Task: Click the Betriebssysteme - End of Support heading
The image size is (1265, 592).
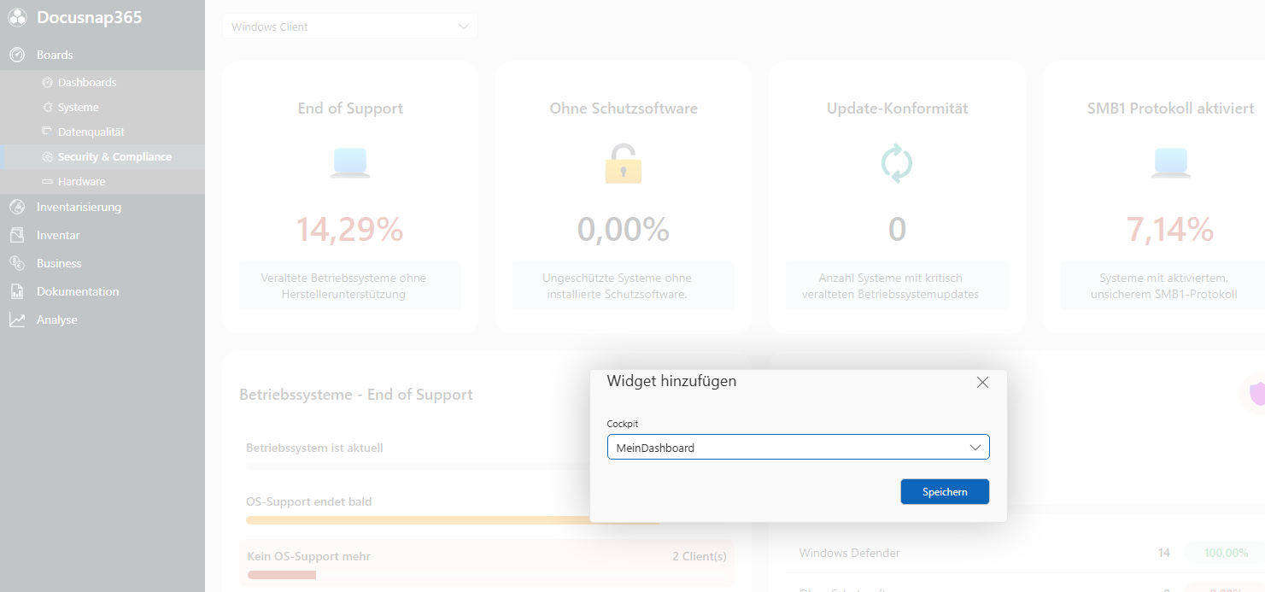Action: point(356,395)
